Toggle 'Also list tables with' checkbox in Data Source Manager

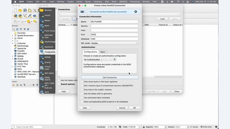point(59,80)
